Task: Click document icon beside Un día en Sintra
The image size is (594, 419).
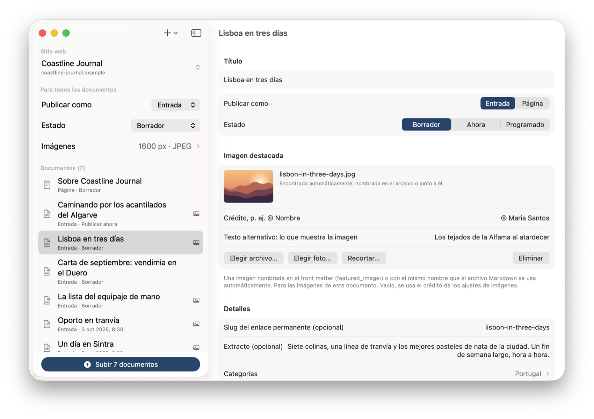Action: point(47,347)
